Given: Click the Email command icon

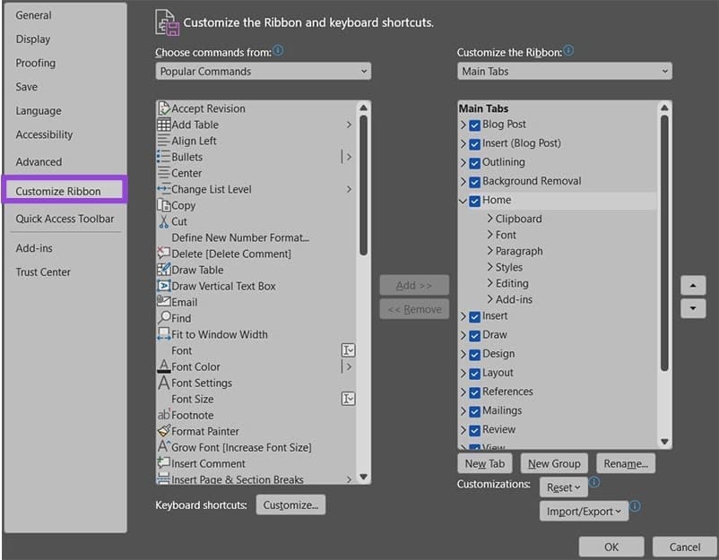Looking at the screenshot, I should 164,302.
